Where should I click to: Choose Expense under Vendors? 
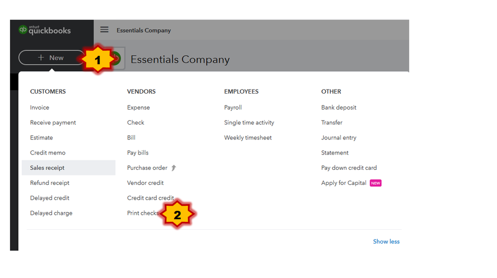[x=138, y=108]
